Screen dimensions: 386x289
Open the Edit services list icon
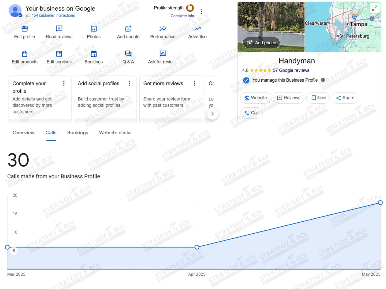pos(59,54)
